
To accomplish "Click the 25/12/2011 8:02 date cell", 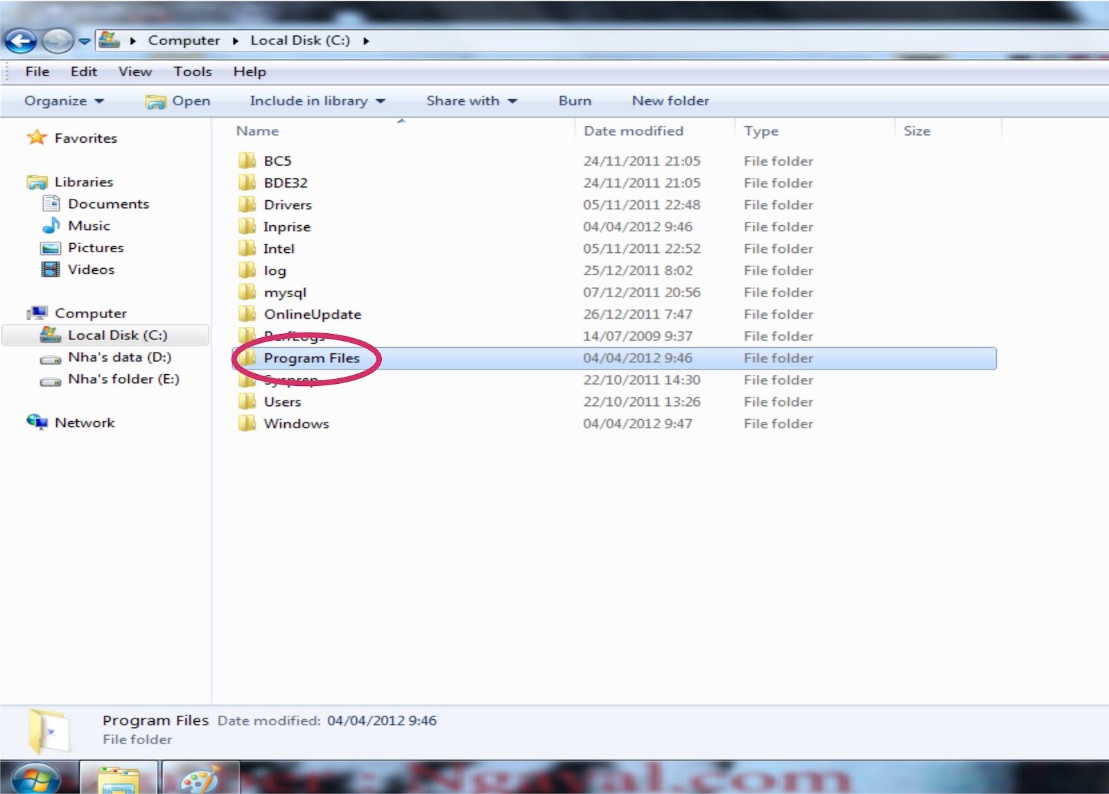I will pos(638,270).
